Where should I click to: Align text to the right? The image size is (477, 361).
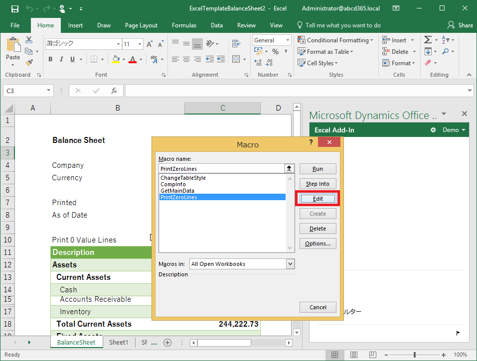[197, 59]
